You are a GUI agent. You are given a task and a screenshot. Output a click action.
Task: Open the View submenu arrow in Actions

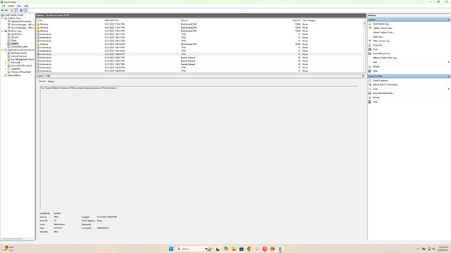[448, 62]
